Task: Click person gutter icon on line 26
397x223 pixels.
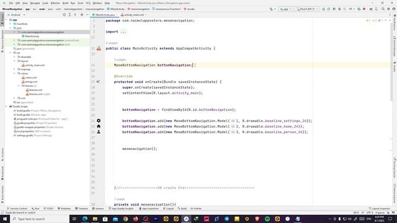Action: (99, 132)
